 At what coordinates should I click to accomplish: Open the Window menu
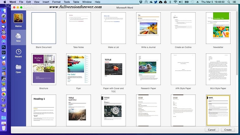[x=87, y=2]
